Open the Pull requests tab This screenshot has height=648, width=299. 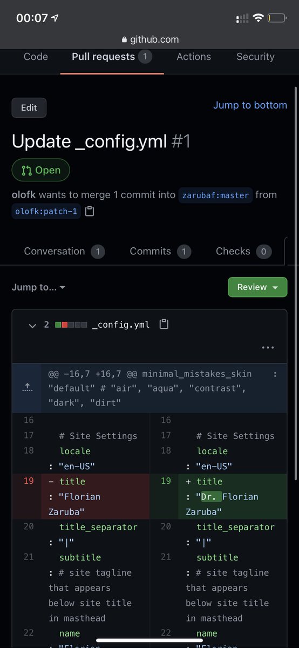click(x=112, y=57)
